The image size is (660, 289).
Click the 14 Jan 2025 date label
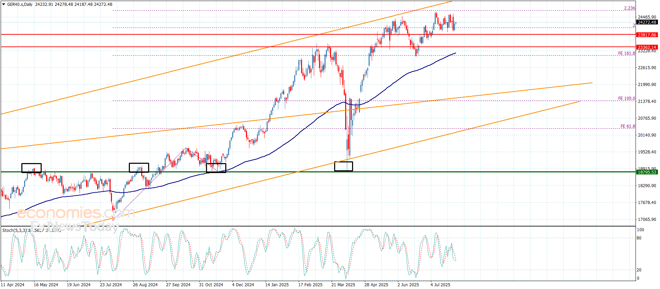coord(277,285)
